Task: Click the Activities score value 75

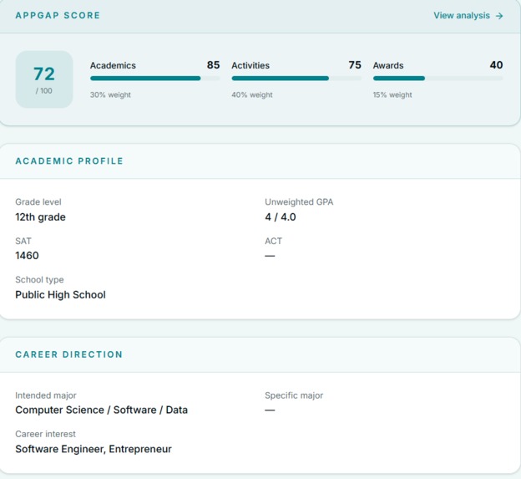Action: (355, 65)
